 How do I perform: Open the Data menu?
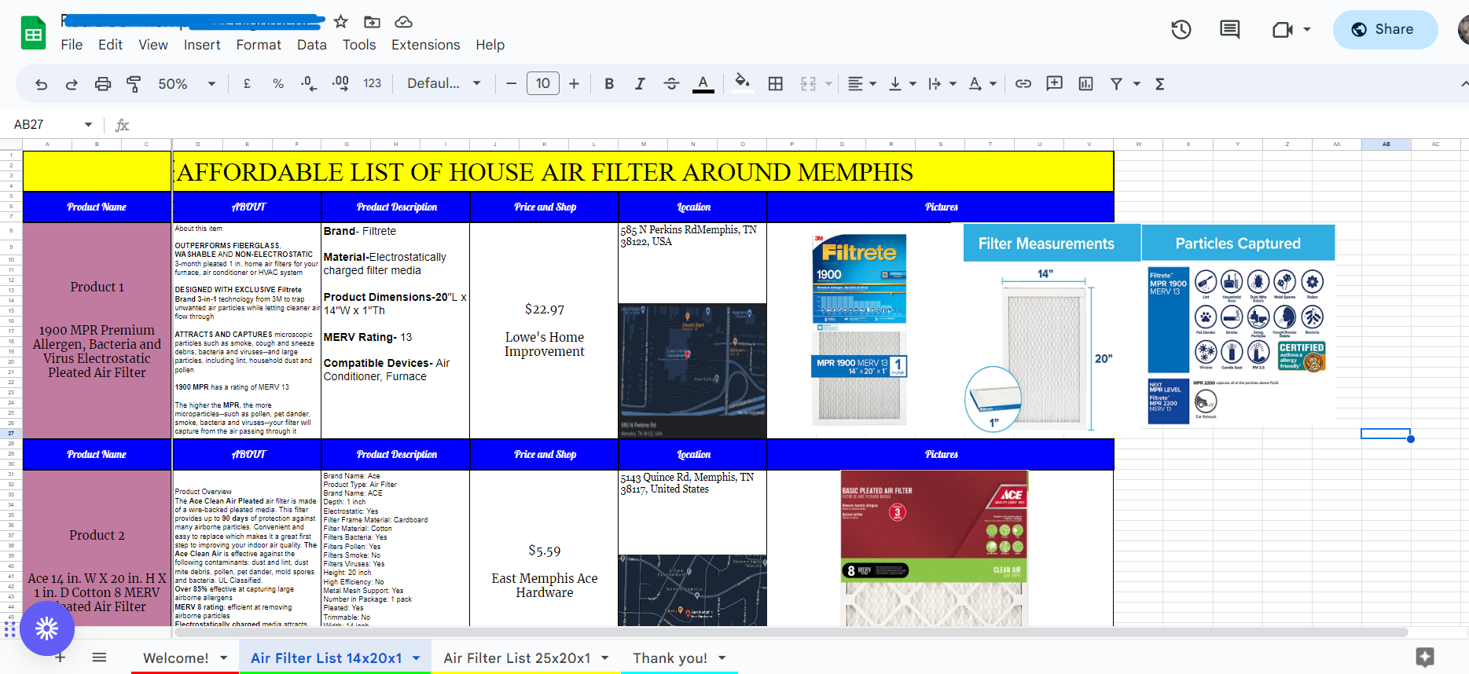click(312, 45)
